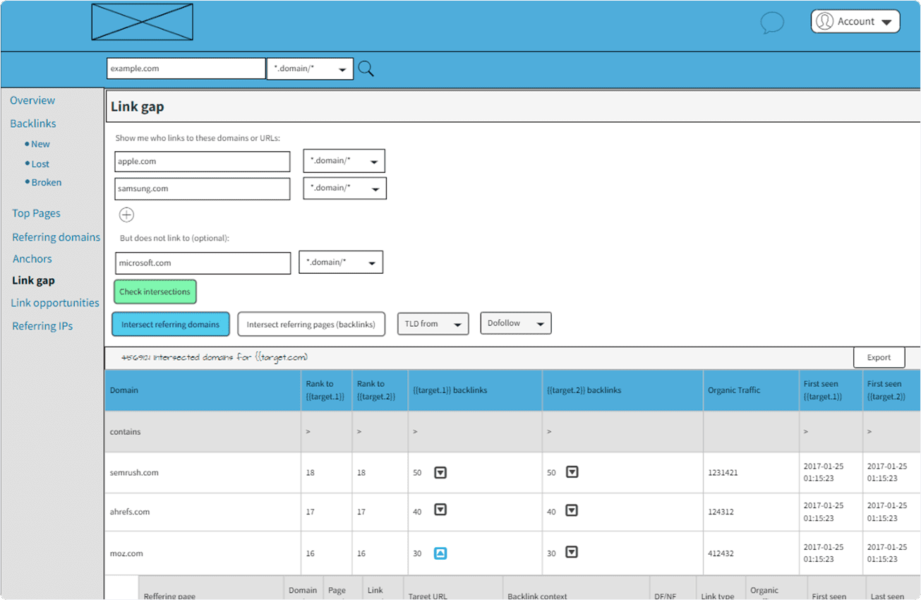Toggle Intersect referring domains mode

(170, 324)
